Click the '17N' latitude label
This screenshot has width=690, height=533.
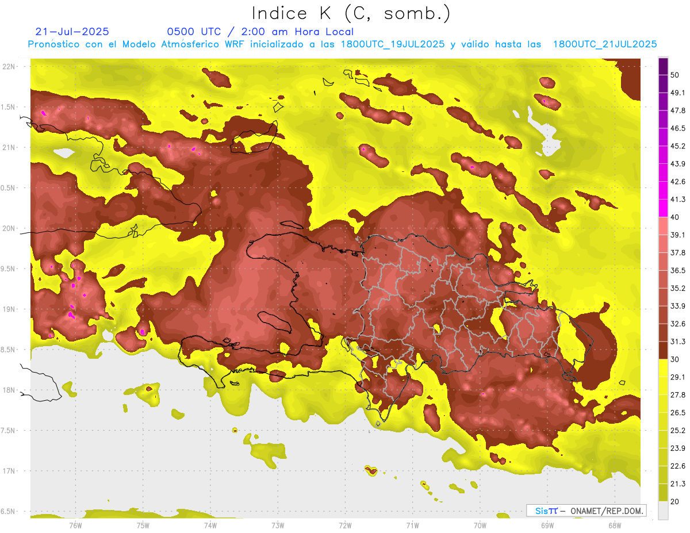[x=10, y=471]
